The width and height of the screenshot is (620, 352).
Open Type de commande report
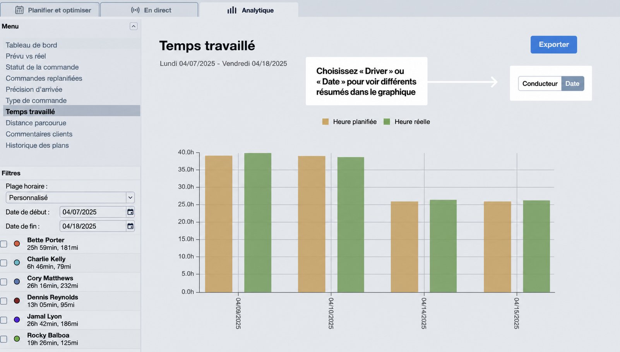(x=36, y=101)
